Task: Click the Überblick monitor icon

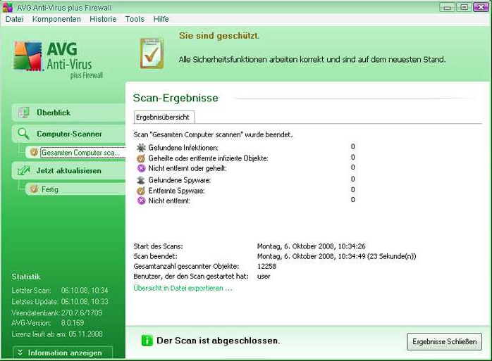Action: pos(24,112)
